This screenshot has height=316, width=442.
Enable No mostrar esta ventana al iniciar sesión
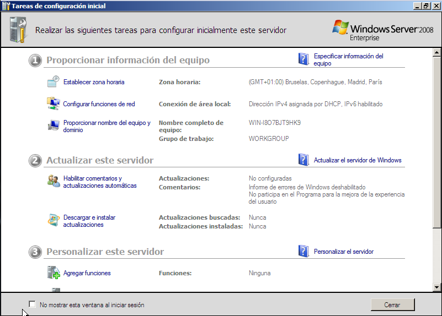32,304
